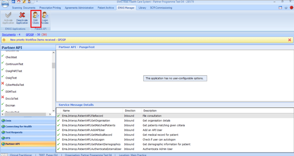The height and width of the screenshot is (156, 294).
Task: Click the blue back arrow in quick access toolbar
Action: [14, 2]
